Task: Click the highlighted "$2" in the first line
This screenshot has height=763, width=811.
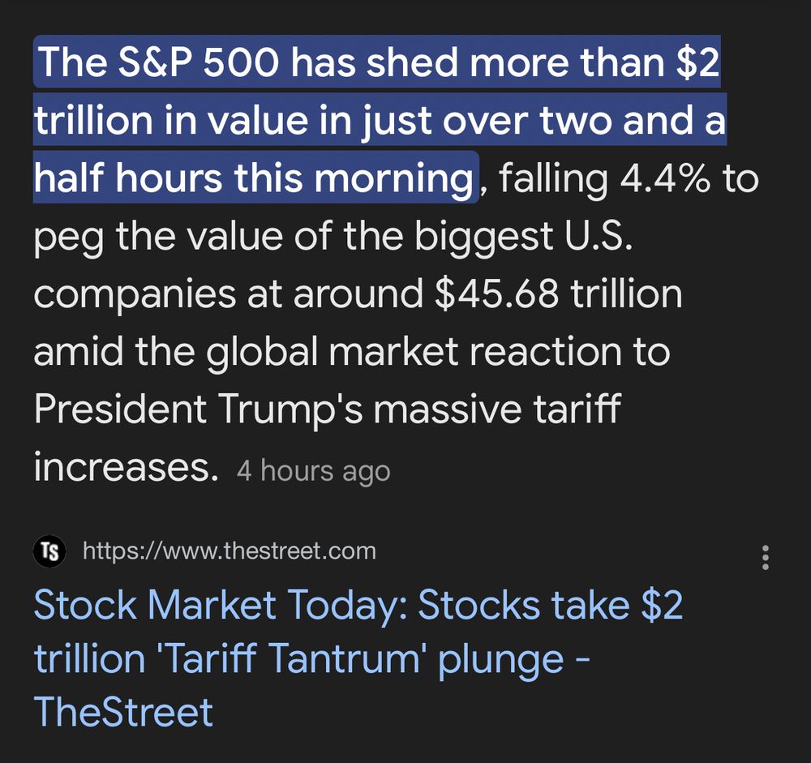Action: tap(698, 62)
